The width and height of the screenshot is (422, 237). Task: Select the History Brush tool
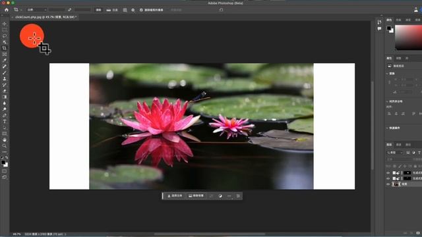point(5,85)
